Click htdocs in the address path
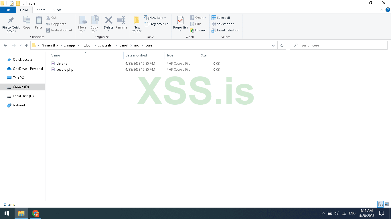Viewport: 391px width, 219px height. tap(87, 45)
